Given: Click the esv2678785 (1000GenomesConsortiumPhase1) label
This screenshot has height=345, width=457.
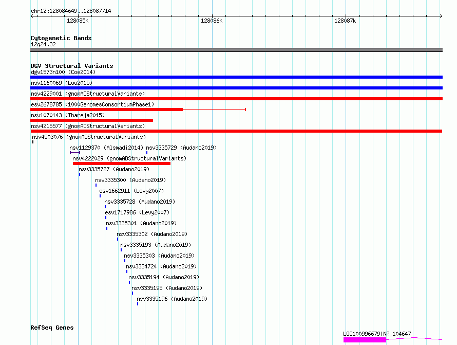Looking at the screenshot, I should click(x=92, y=104).
